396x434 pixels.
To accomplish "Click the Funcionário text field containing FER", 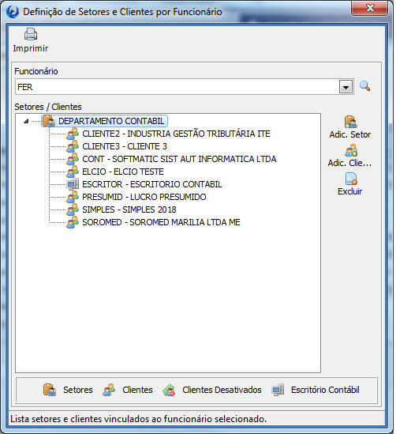I will pos(177,87).
